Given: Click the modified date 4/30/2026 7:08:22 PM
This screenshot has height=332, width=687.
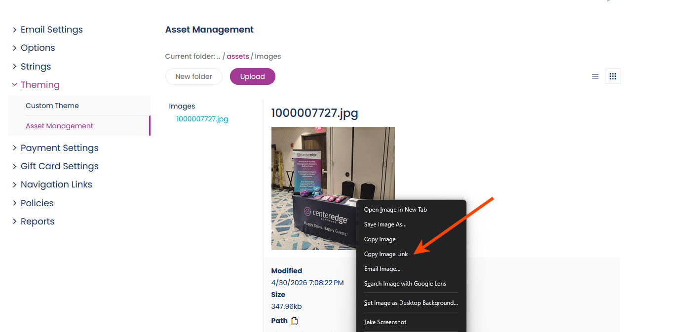Looking at the screenshot, I should (x=307, y=283).
